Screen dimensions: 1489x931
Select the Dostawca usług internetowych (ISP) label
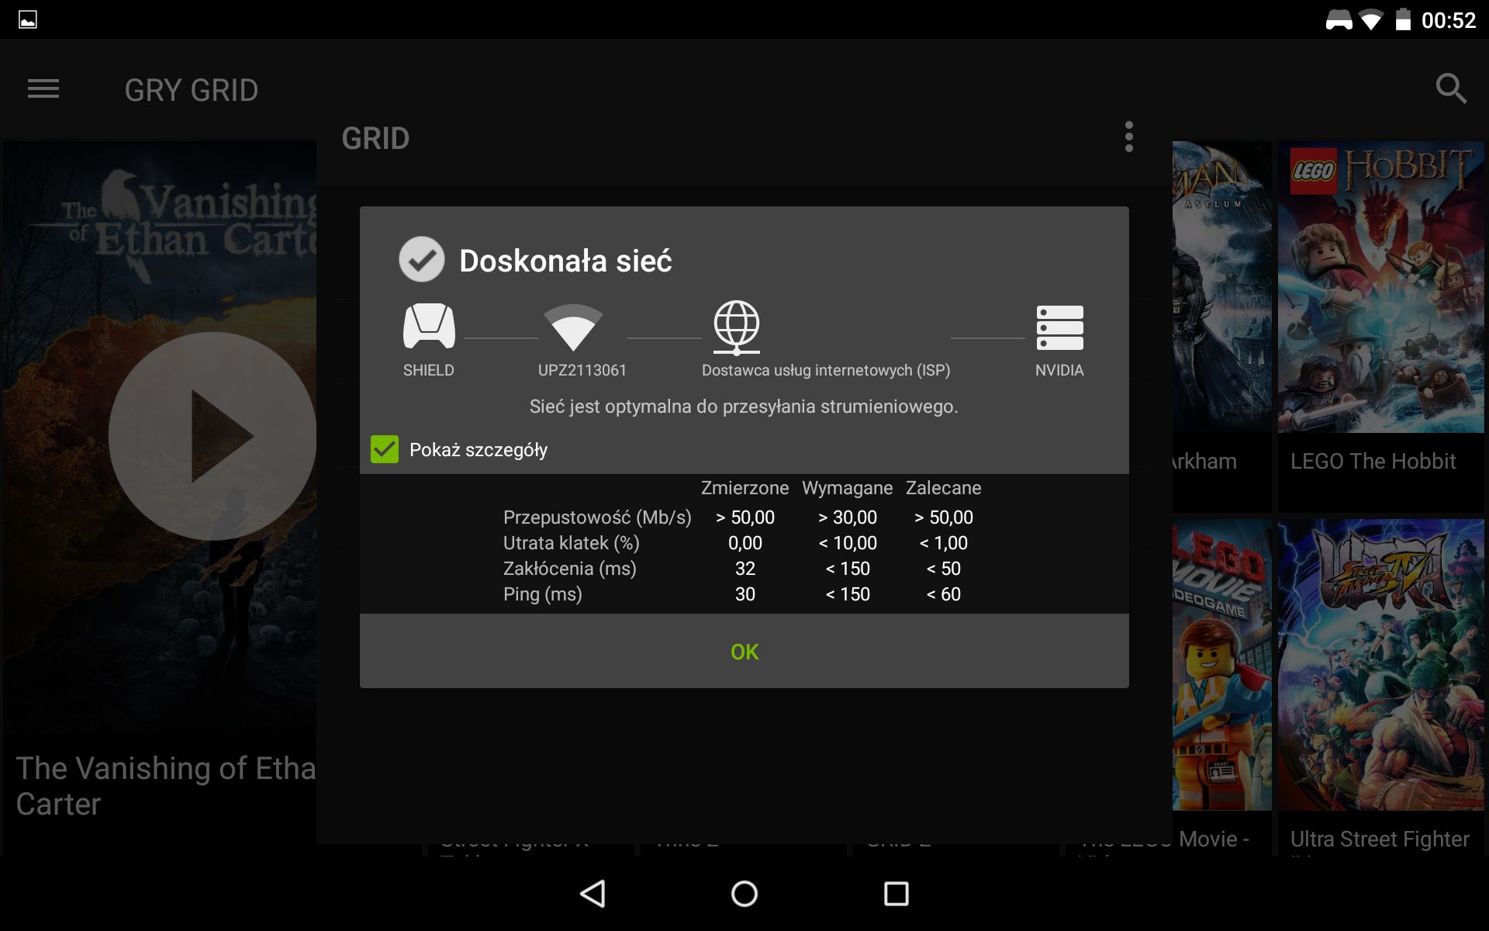826,370
